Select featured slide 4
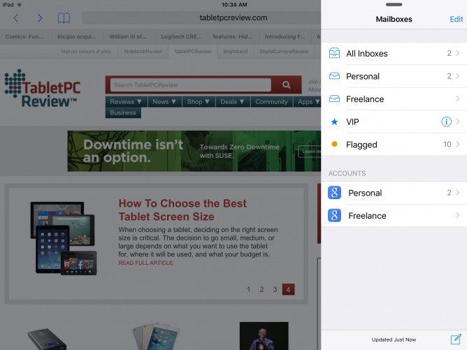Screen dimensions: 467x350 [x=288, y=289]
